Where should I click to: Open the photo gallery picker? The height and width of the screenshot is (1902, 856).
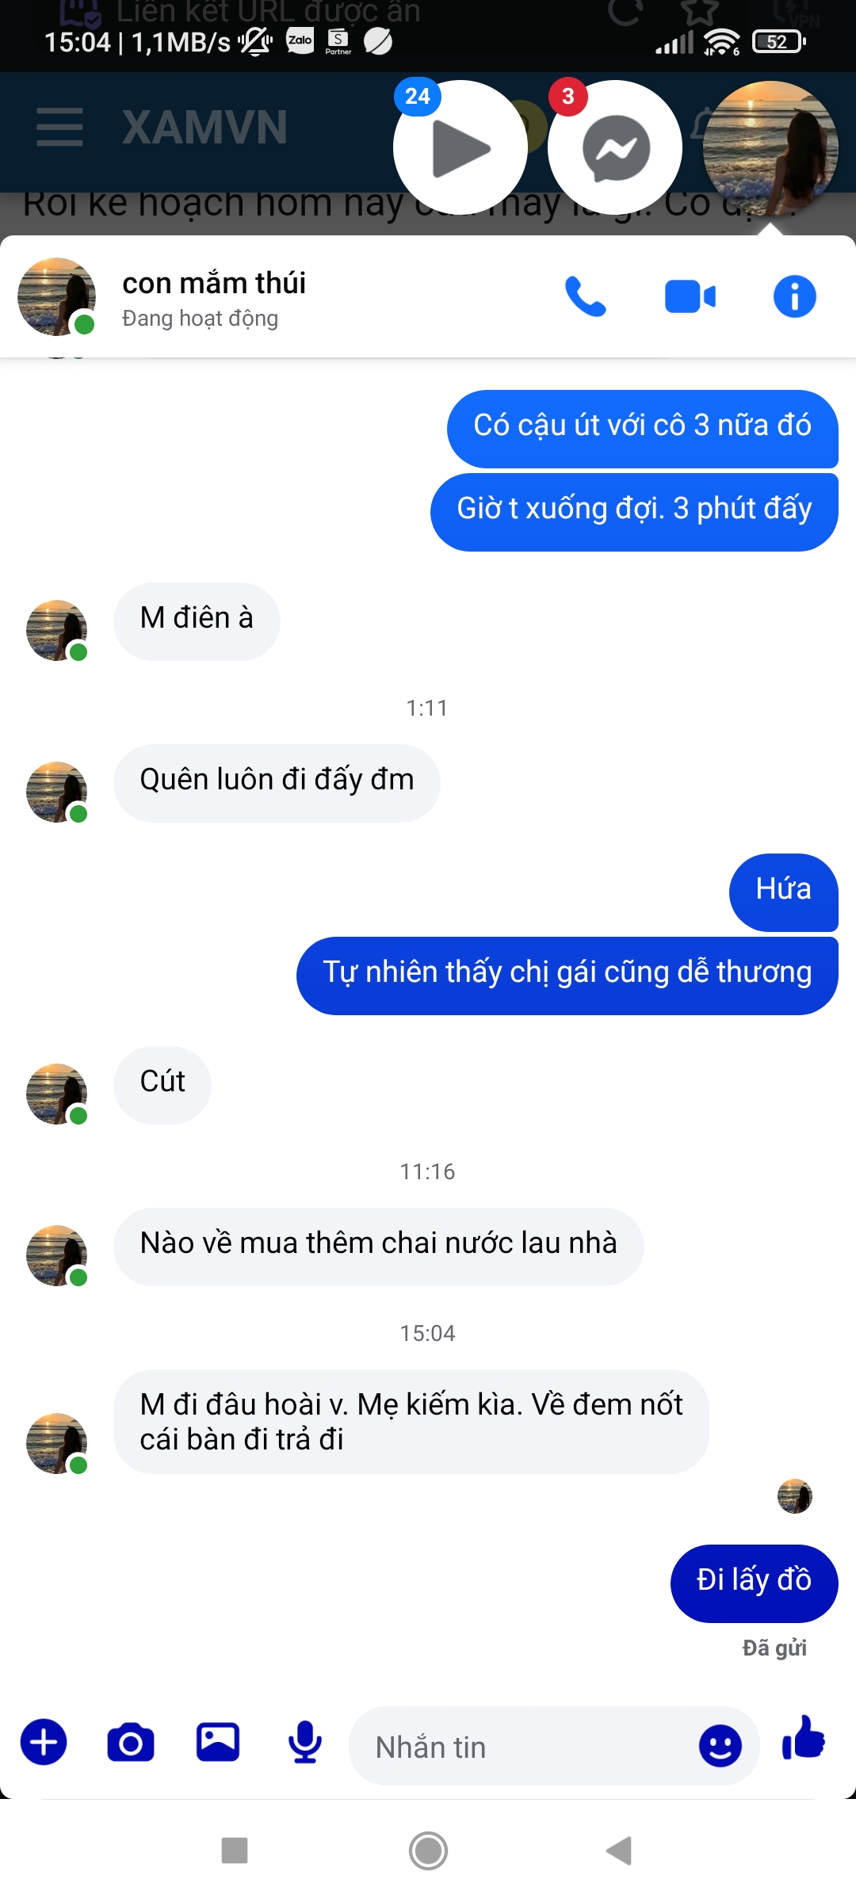[218, 1743]
